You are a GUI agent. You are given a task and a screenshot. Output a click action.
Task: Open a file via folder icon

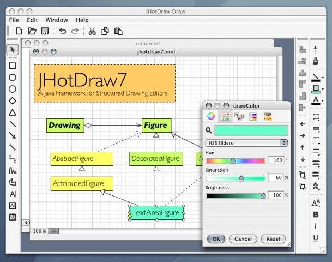coord(32,31)
